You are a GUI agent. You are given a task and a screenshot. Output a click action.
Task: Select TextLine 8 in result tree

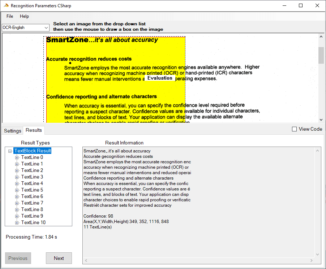point(32,210)
